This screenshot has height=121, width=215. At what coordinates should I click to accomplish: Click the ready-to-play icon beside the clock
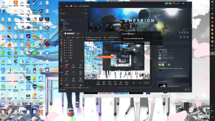click(86, 13)
